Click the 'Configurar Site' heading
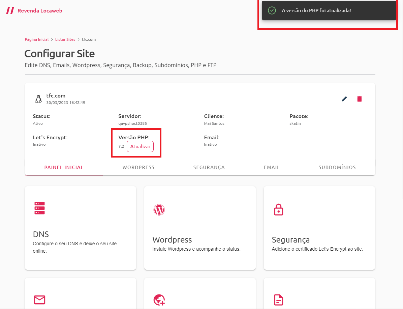Screen dimensions: 403x309 point(60,54)
